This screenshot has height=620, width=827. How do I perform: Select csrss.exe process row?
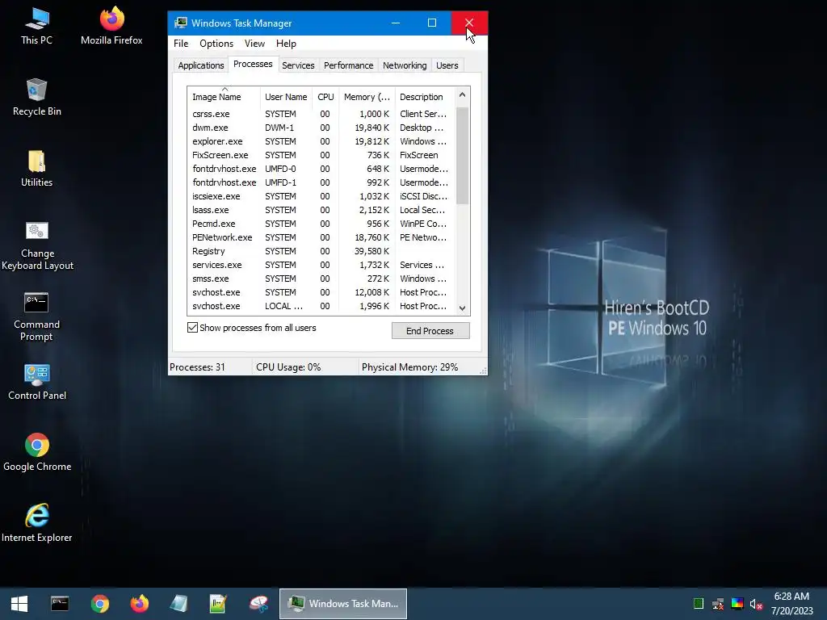click(321, 114)
